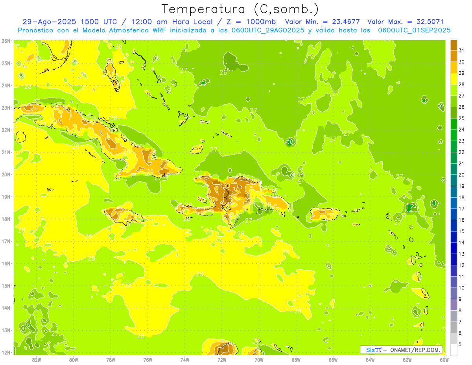Screen dimensions: 472x365
Task: Click the 27 in the color legend
Action: tap(462, 96)
